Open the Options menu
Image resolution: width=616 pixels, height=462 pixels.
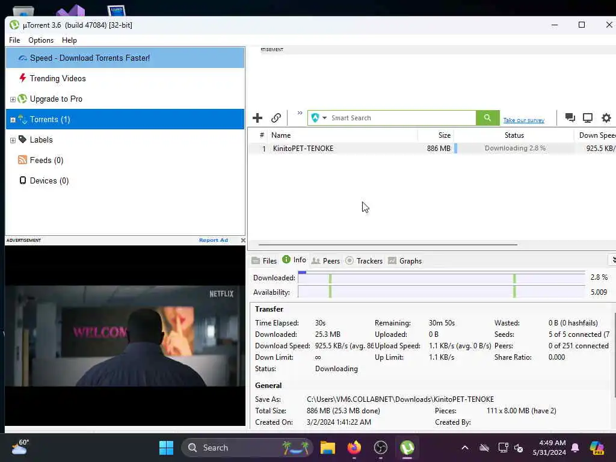(41, 40)
